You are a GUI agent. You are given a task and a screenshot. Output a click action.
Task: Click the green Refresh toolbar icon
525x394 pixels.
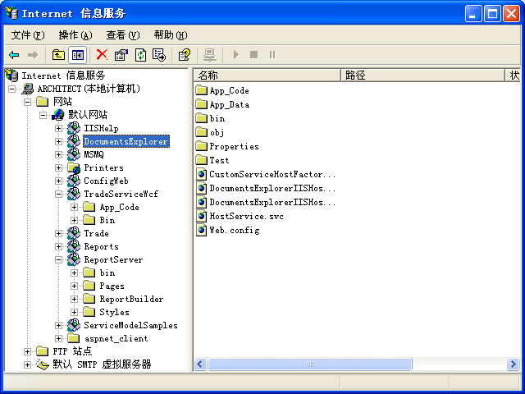pyautogui.click(x=140, y=55)
